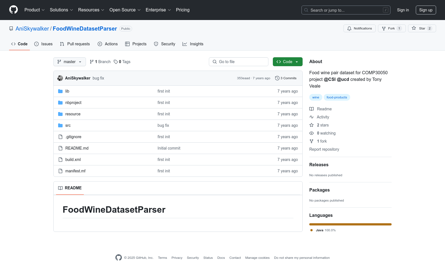Click the food-products topic tag

(337, 97)
